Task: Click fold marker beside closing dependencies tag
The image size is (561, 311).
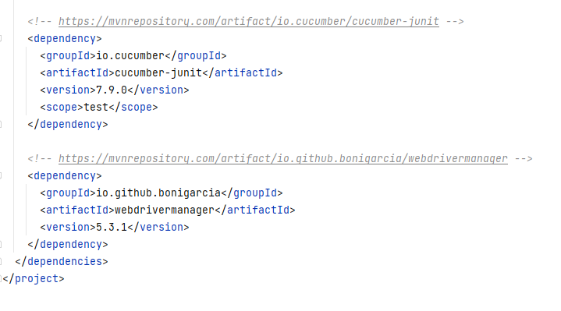Action: click(x=1, y=262)
